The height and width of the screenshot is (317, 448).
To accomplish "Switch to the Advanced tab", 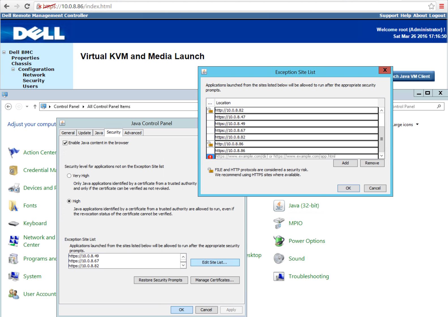I will 133,133.
